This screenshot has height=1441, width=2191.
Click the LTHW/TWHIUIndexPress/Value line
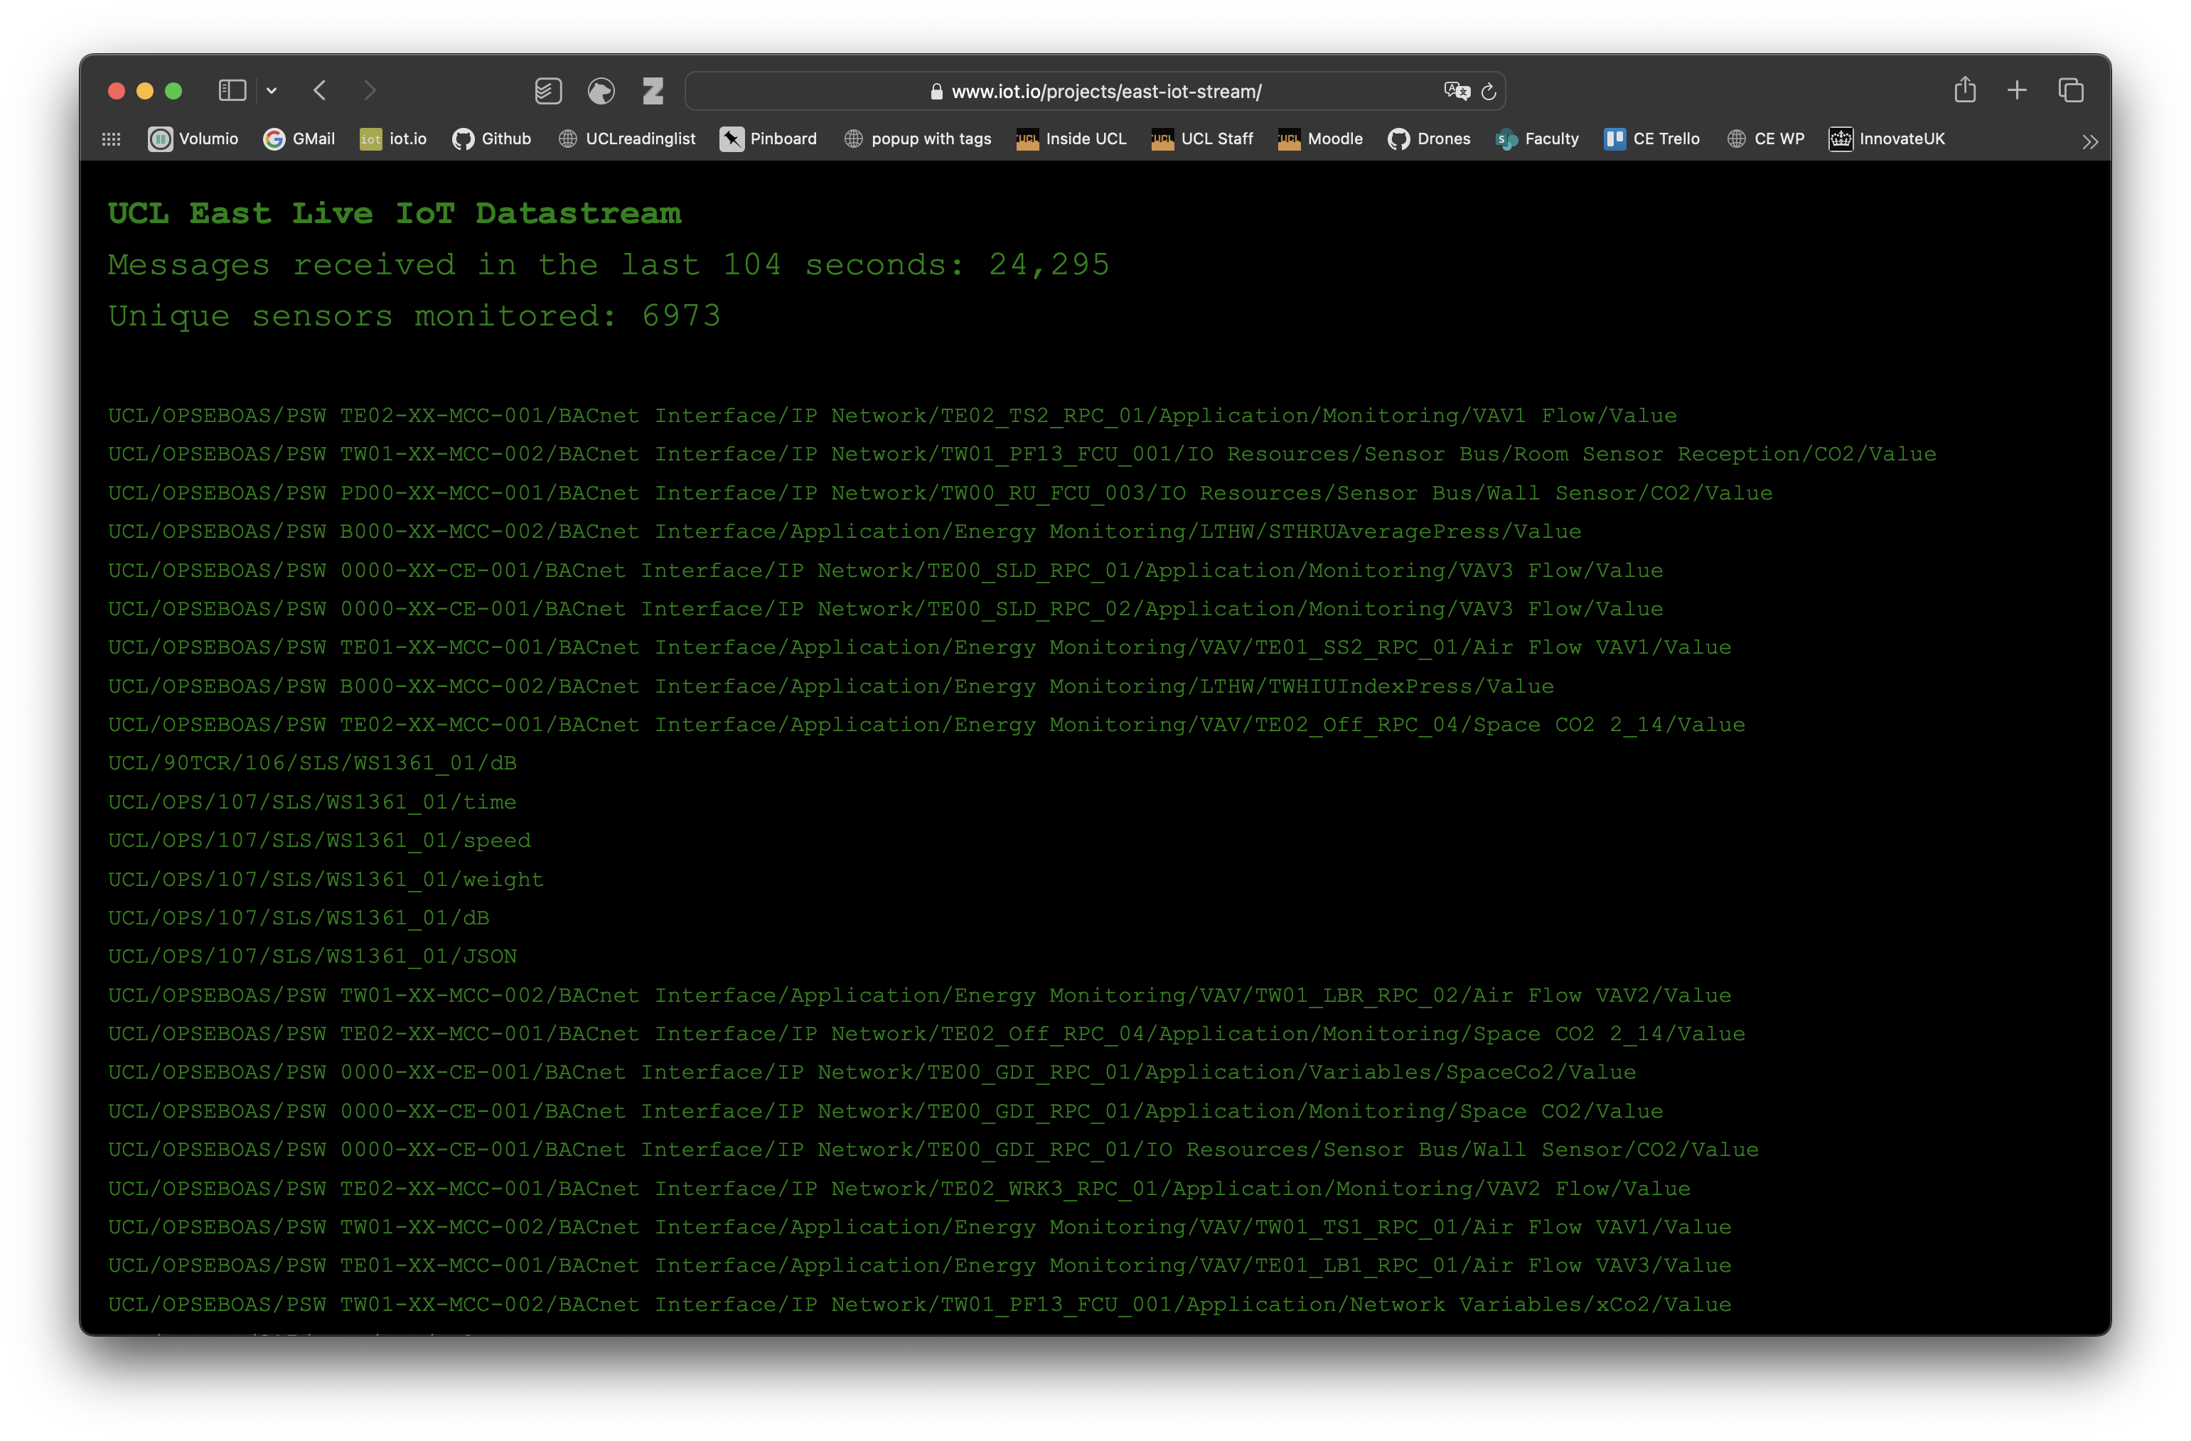pyautogui.click(x=830, y=686)
